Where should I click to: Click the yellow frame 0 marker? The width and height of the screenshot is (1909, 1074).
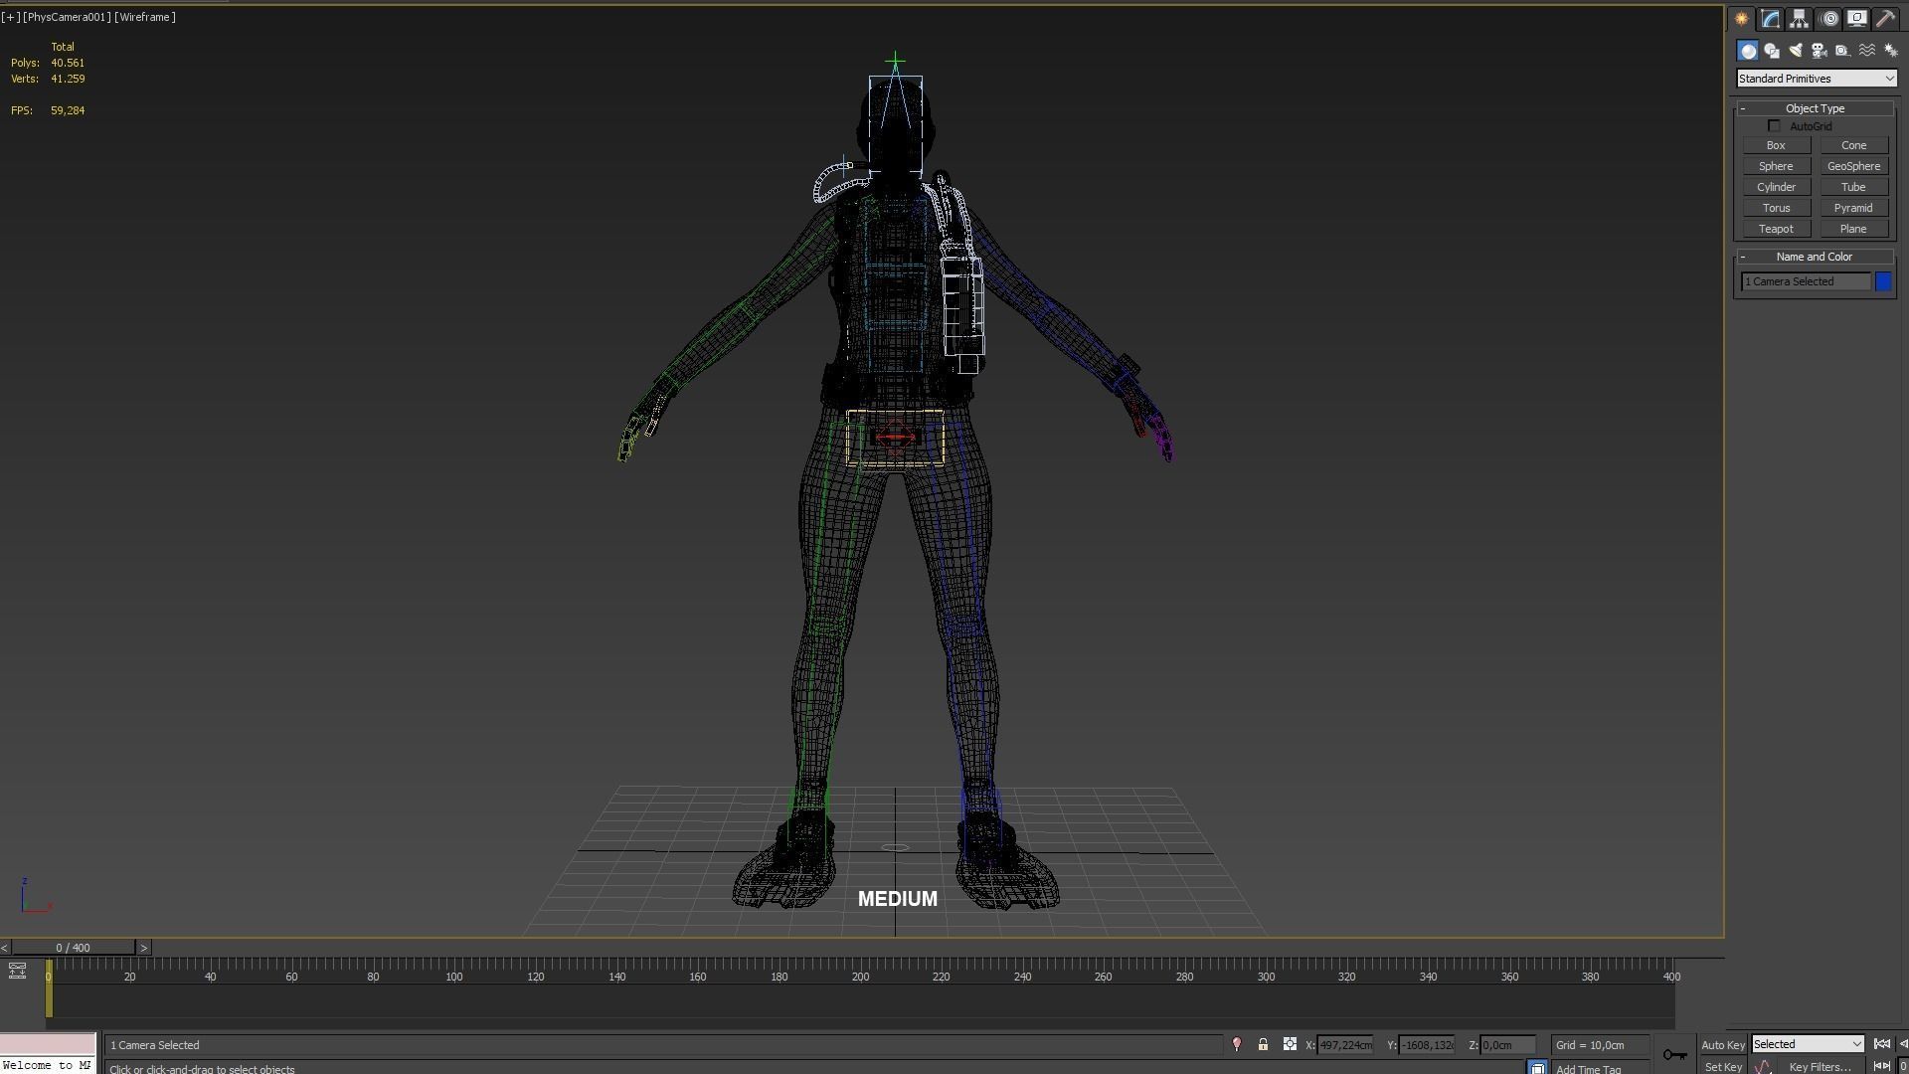tap(49, 989)
